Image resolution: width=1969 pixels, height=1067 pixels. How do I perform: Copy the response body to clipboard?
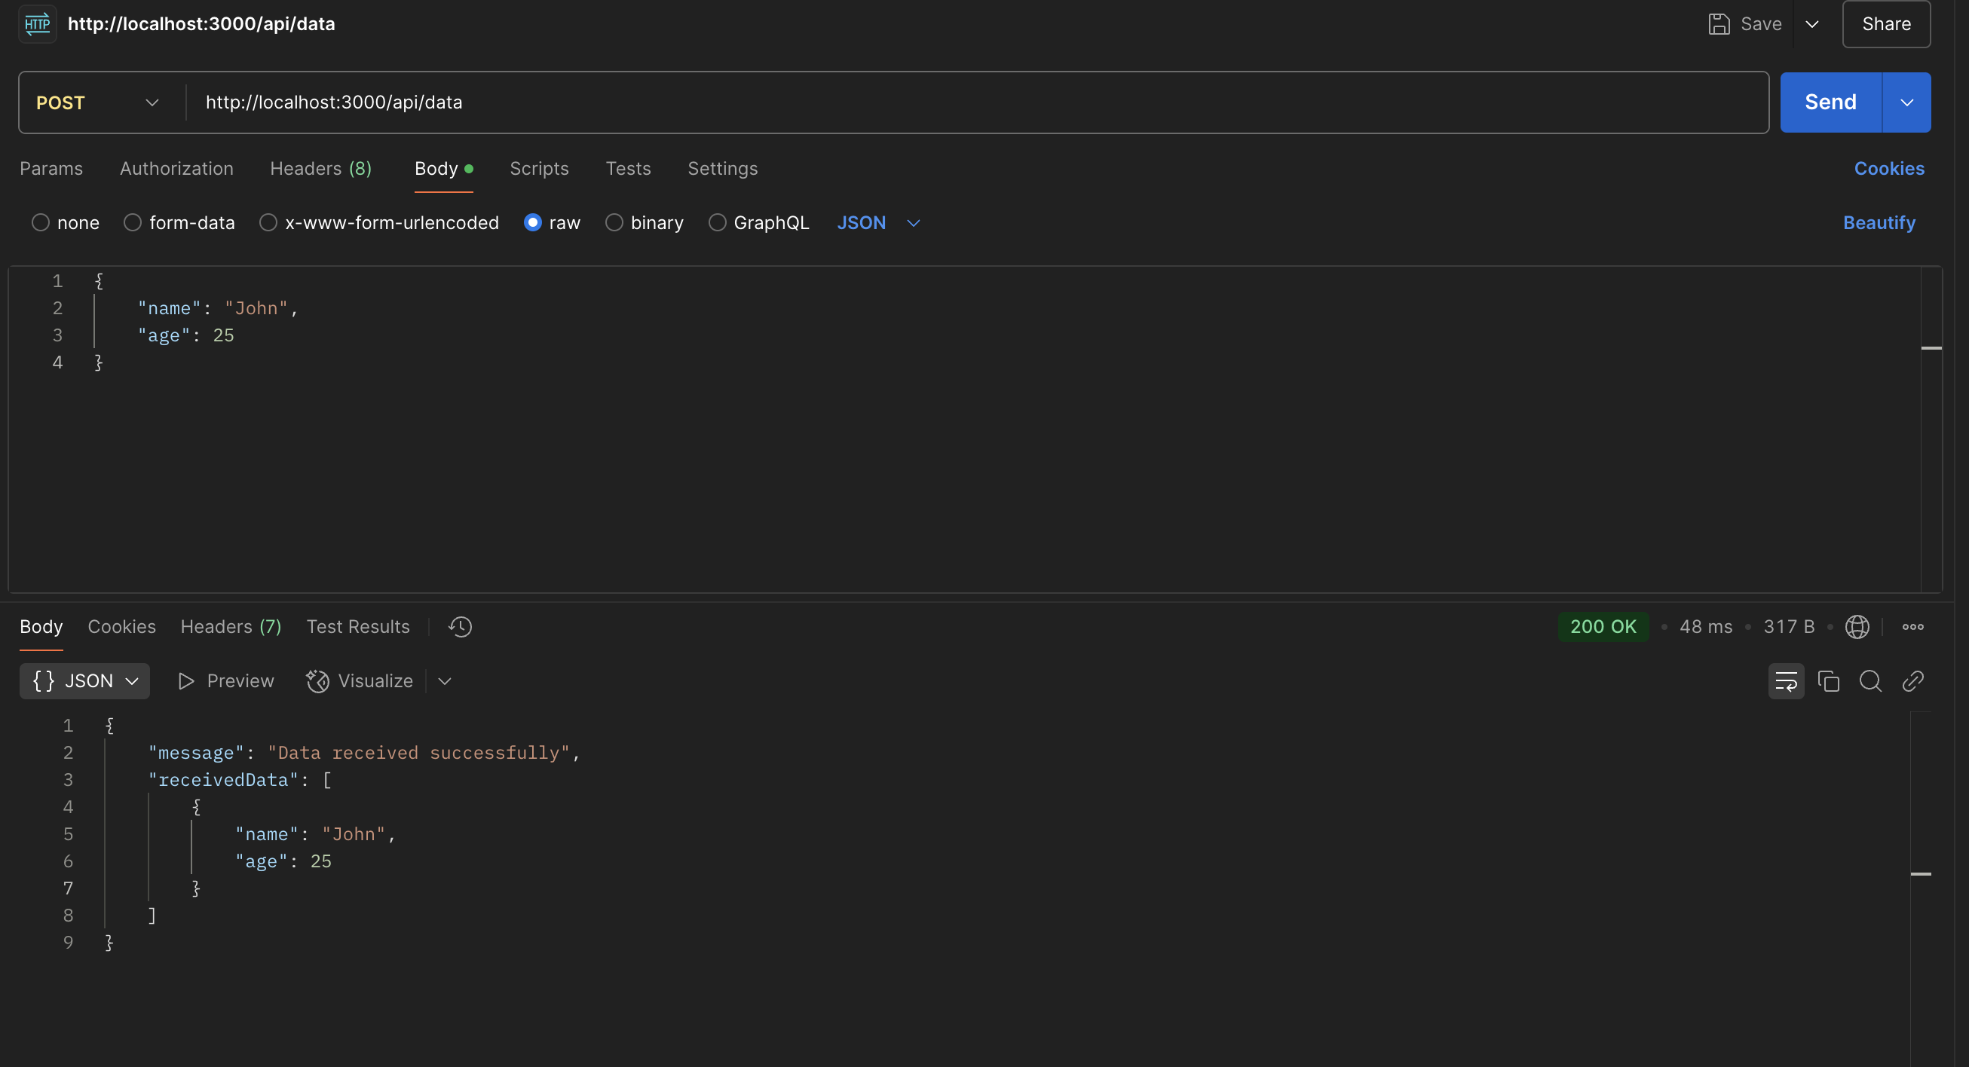pos(1828,681)
